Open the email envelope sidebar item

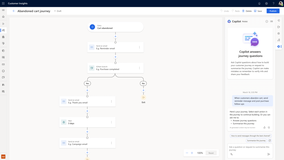[x=3, y=64]
